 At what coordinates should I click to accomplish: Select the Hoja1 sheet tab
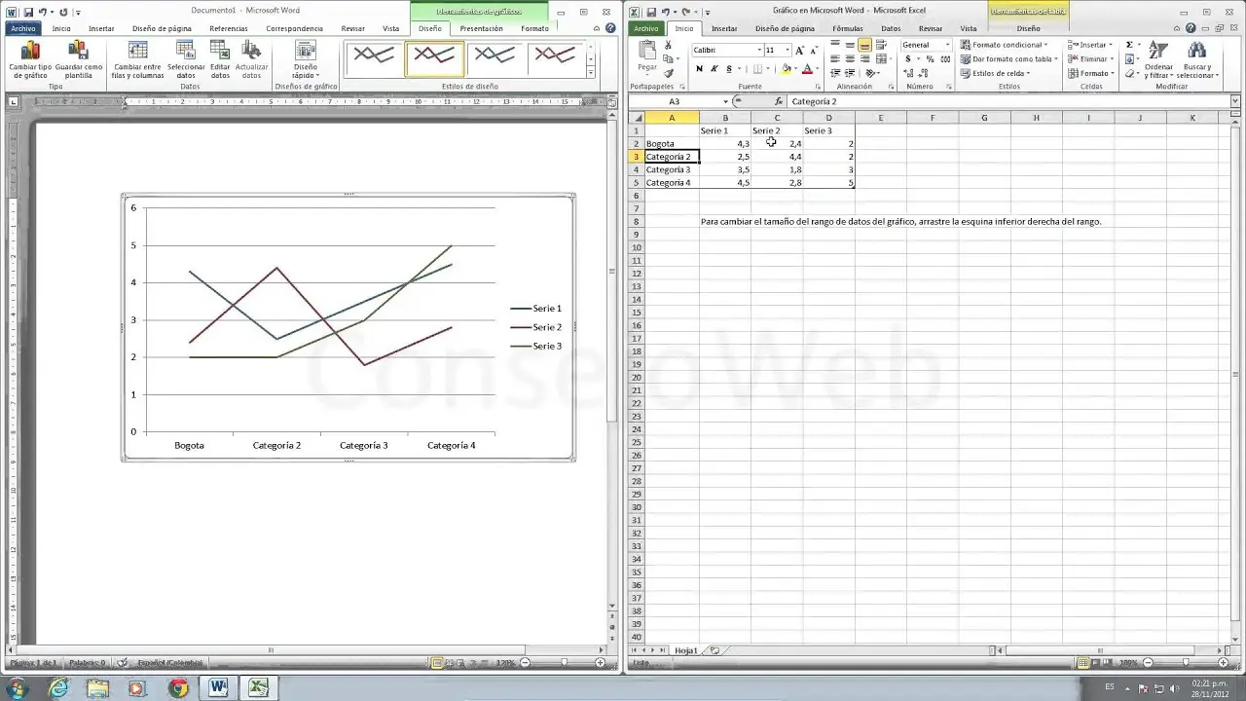coord(685,650)
